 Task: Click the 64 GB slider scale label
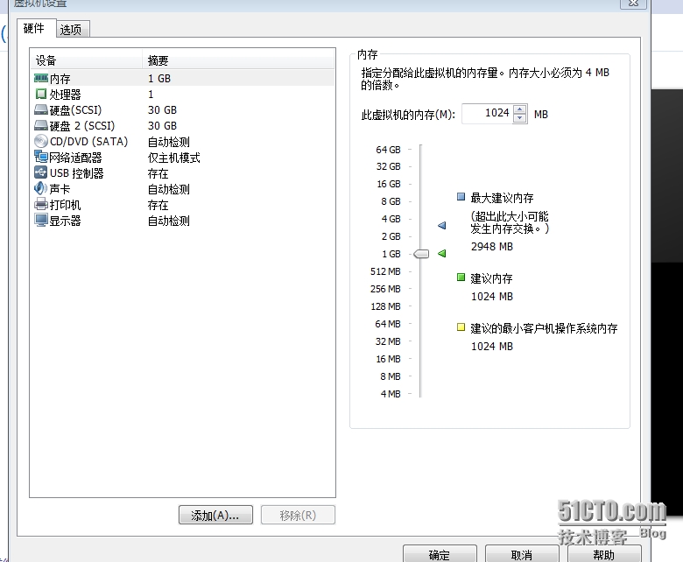pyautogui.click(x=388, y=150)
